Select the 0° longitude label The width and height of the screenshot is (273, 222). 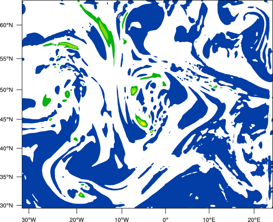pos(166,220)
